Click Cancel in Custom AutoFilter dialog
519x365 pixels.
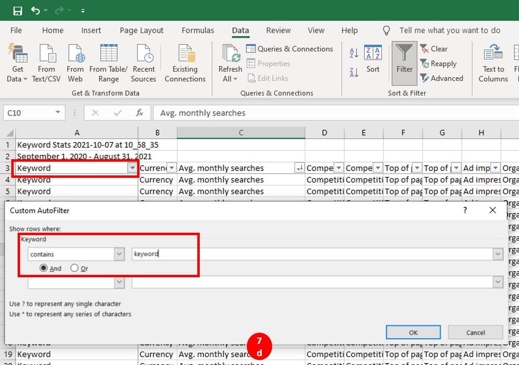coord(475,332)
